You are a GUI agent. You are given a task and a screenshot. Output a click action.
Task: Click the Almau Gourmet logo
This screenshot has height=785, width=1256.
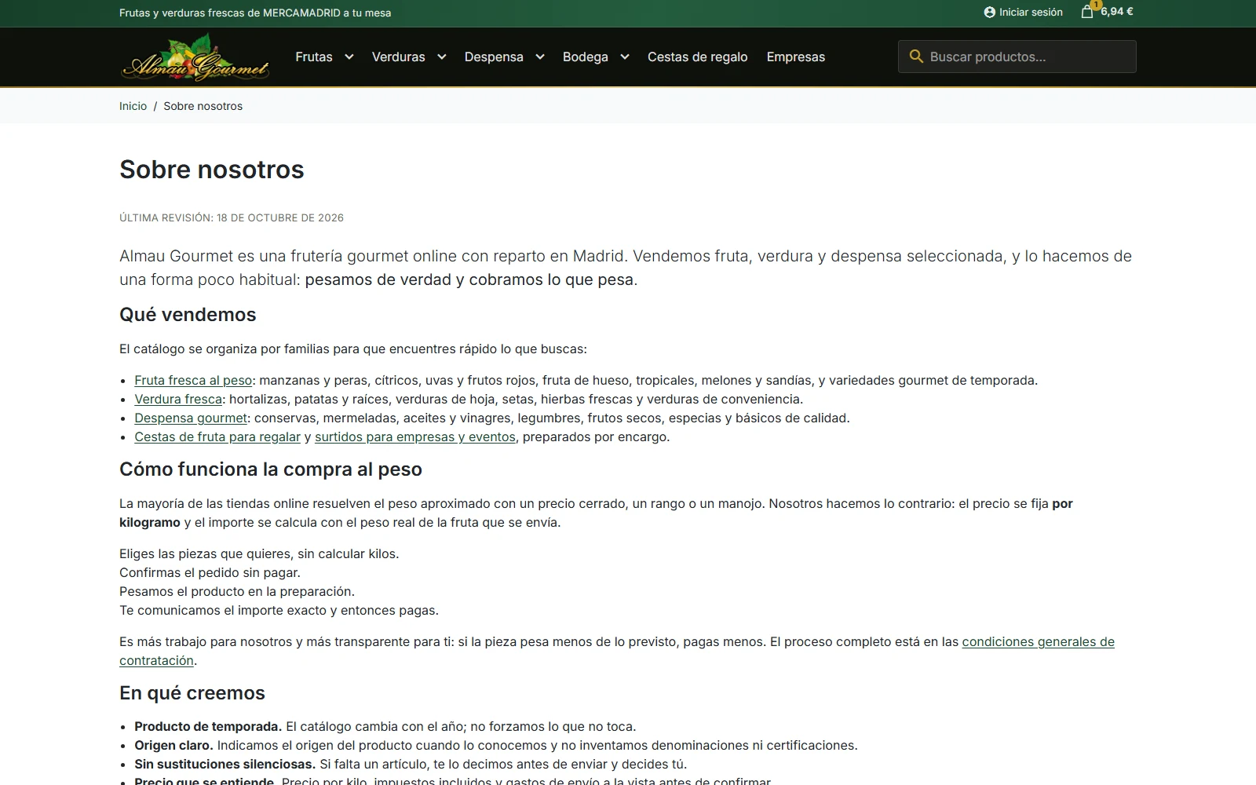pos(195,57)
